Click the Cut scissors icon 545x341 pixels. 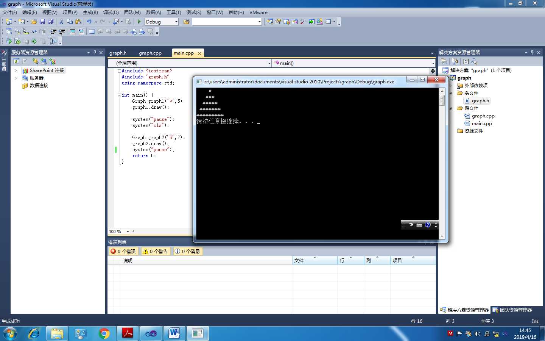[x=61, y=22]
